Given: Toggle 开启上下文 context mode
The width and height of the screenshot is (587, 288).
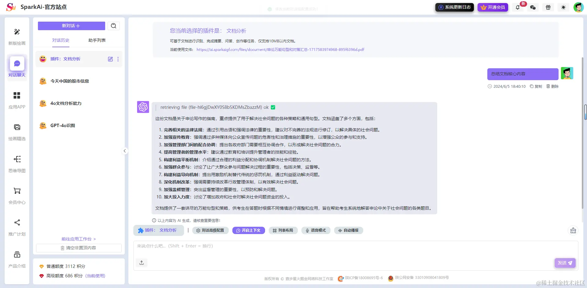Looking at the screenshot, I should tap(249, 230).
